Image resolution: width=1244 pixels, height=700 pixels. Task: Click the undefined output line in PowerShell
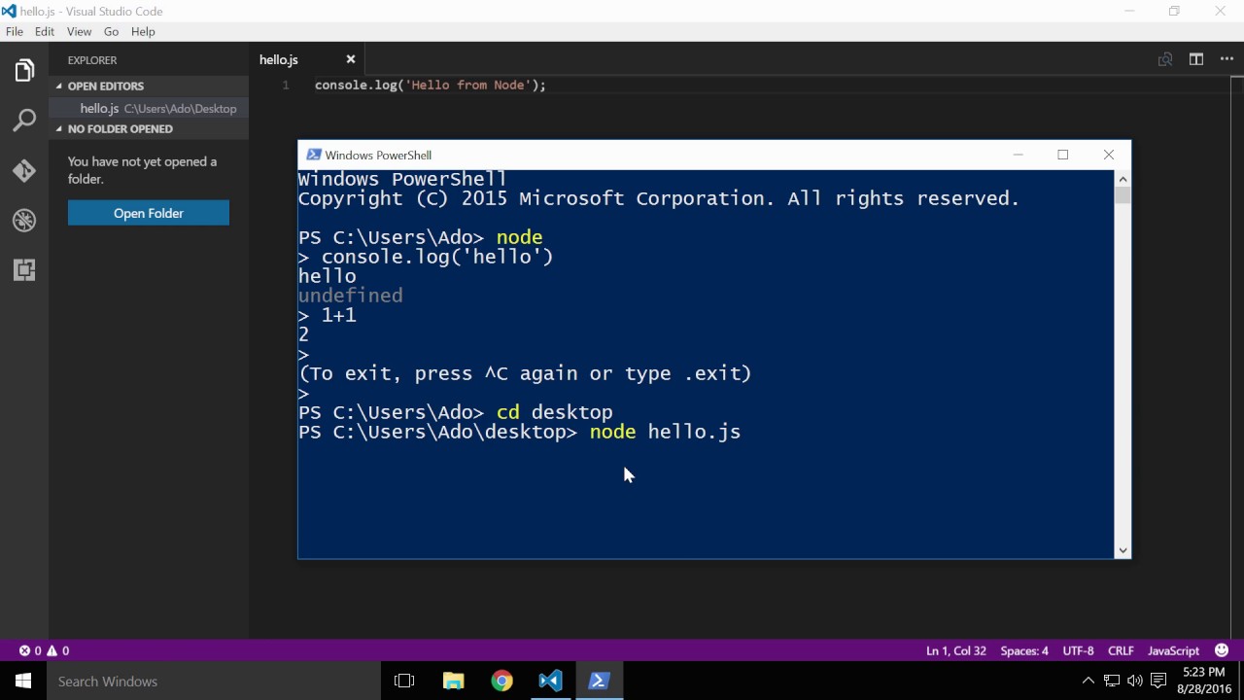pyautogui.click(x=351, y=296)
